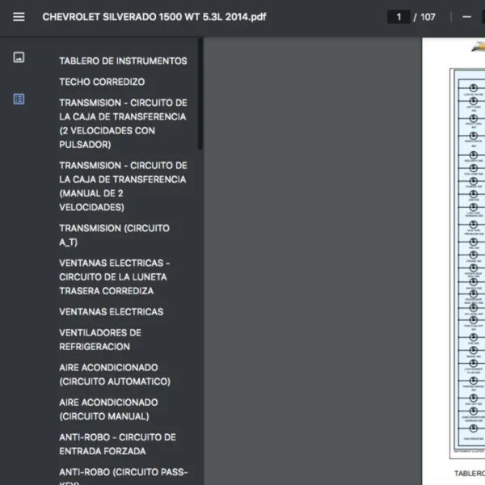Edit the current page number field

(399, 17)
